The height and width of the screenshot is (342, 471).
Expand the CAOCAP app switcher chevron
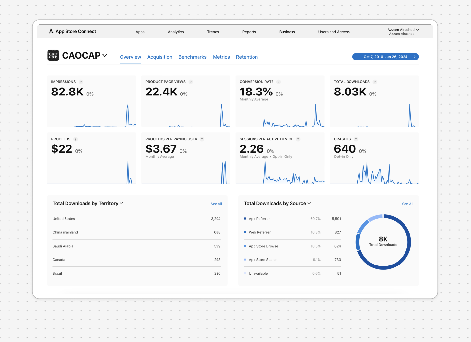[x=105, y=55]
